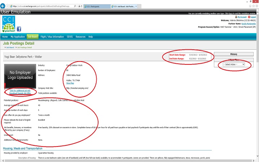Open the SEVIS menu item
Screen dimensions: 259x162
pyautogui.click(x=70, y=37)
